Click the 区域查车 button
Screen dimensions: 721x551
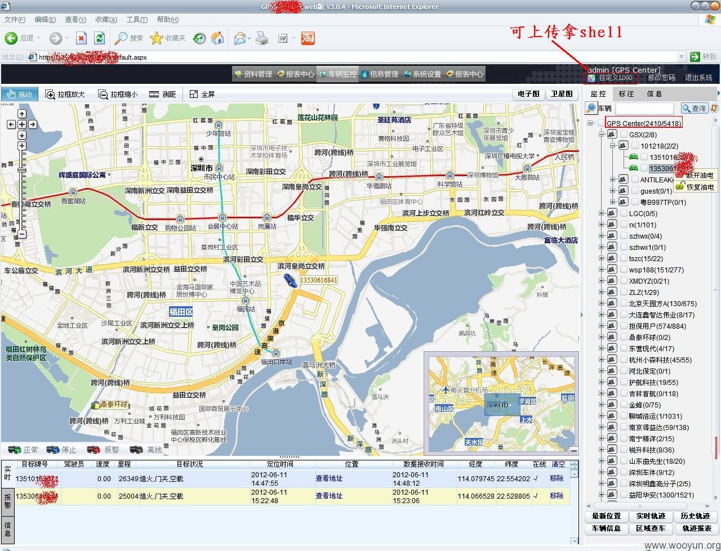coord(651,528)
